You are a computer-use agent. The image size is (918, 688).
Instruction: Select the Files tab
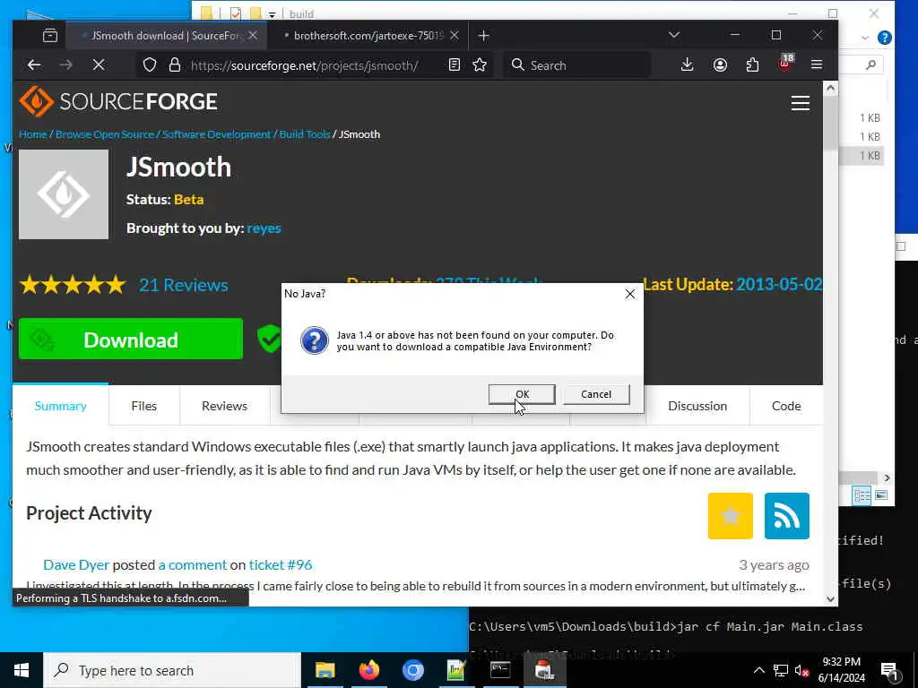click(144, 406)
